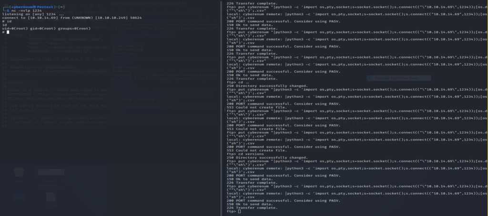Click the 'ftp> cd versions' command line
This screenshot has width=488, height=216.
pos(245,154)
